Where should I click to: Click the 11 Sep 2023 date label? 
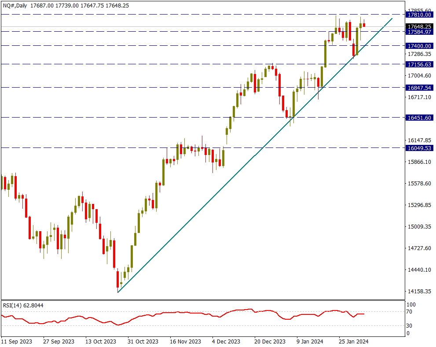(17, 341)
